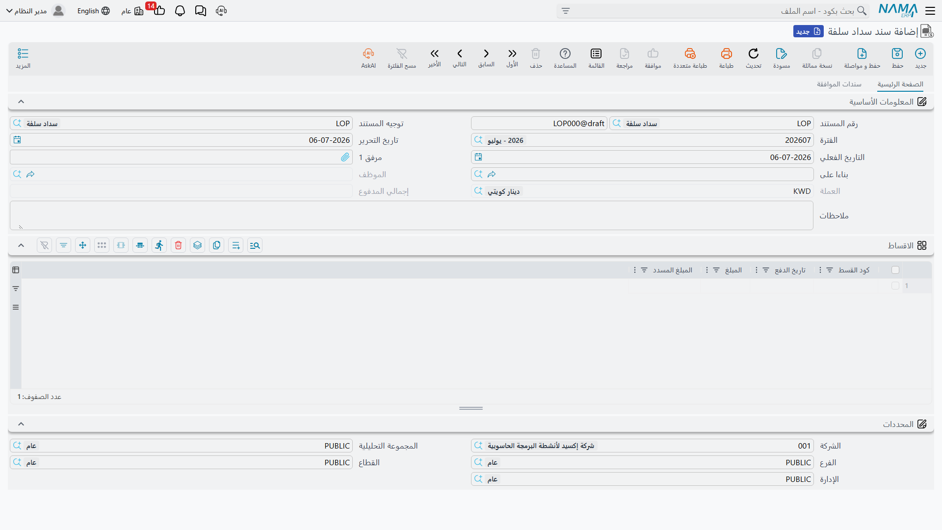Refresh the form with تحديث
Image resolution: width=942 pixels, height=530 pixels.
[754, 58]
